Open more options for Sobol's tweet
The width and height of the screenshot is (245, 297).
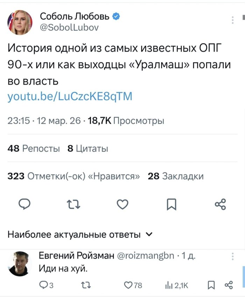point(233,20)
